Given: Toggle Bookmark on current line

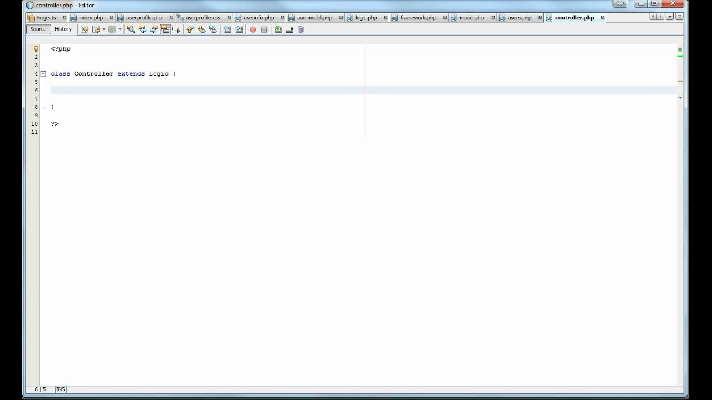Looking at the screenshot, I should click(x=213, y=29).
